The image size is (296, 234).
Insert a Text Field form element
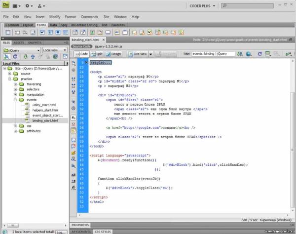[x=17, y=33]
